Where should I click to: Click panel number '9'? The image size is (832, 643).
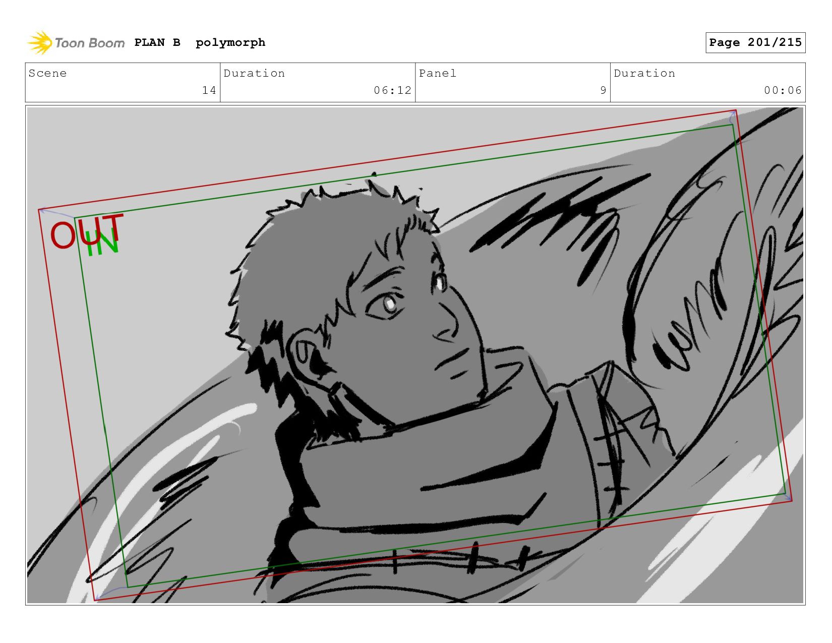coord(603,90)
